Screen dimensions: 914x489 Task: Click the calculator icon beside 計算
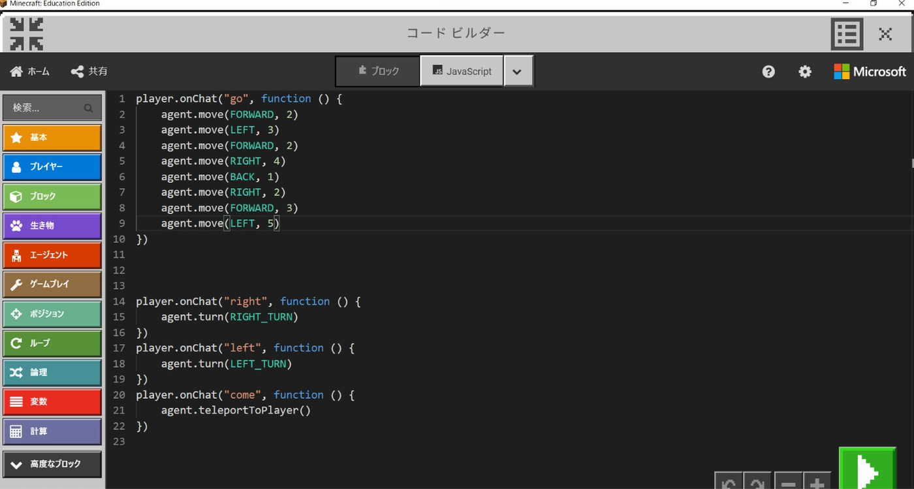click(x=16, y=432)
